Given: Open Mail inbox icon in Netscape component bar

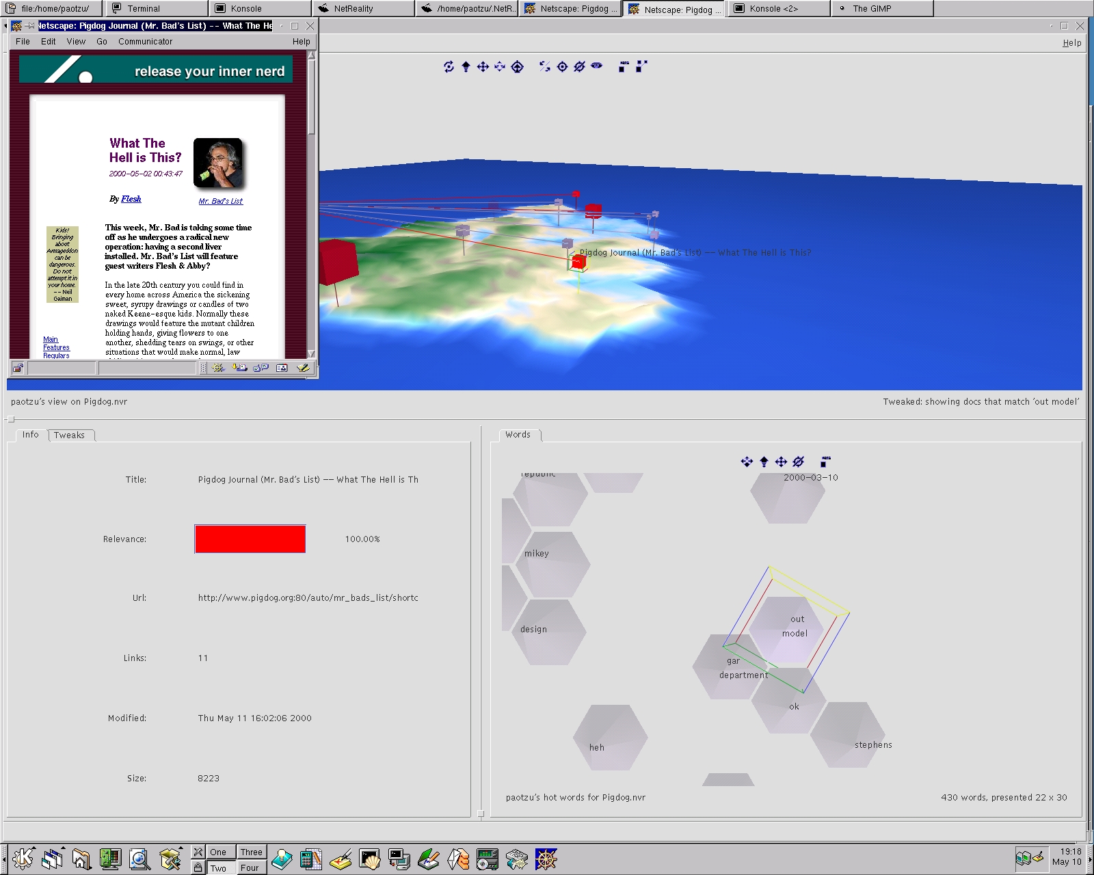Looking at the screenshot, I should (239, 368).
